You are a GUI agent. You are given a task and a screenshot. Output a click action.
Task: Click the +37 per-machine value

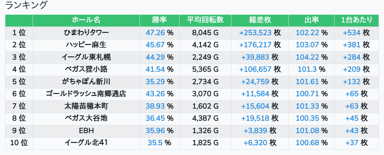click(352, 143)
